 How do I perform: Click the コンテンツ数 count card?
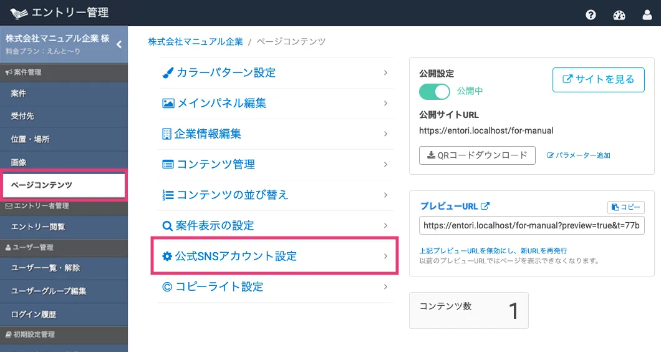(469, 311)
